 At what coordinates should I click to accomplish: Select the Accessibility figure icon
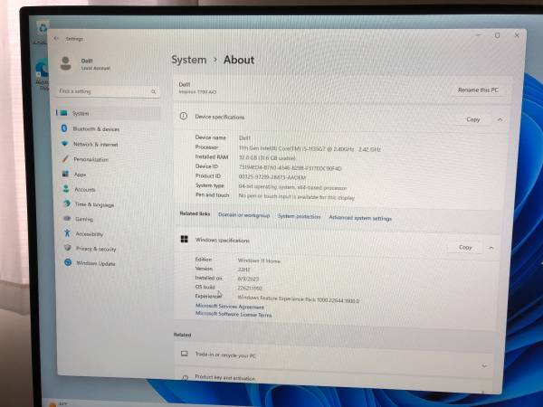67,234
